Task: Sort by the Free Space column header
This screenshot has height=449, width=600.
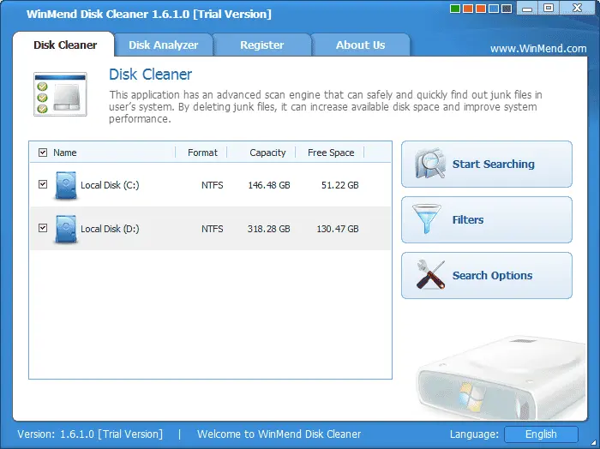Action: click(x=331, y=153)
